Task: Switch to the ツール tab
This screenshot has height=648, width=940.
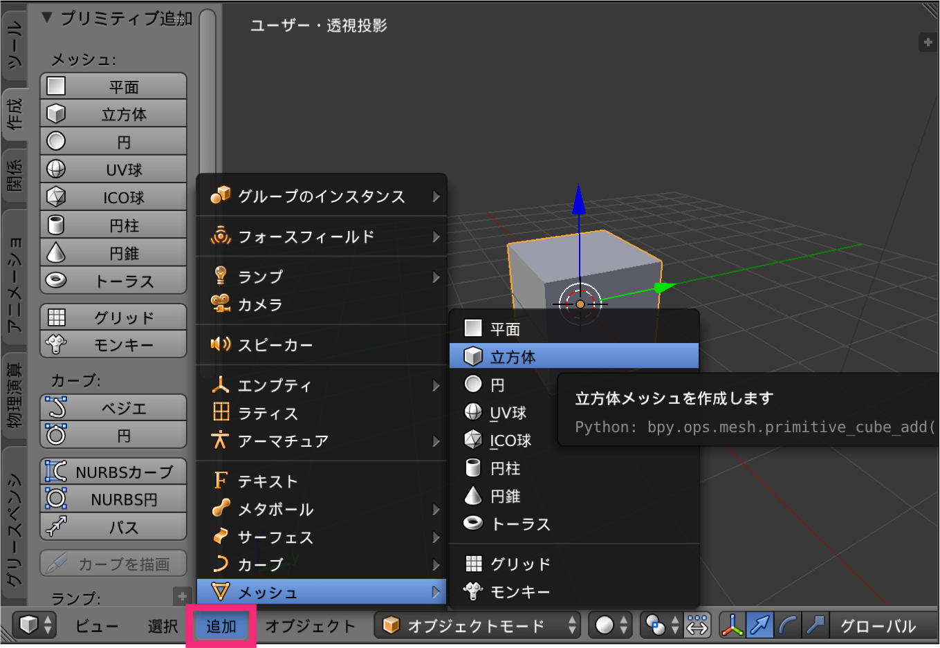Action: (x=15, y=46)
